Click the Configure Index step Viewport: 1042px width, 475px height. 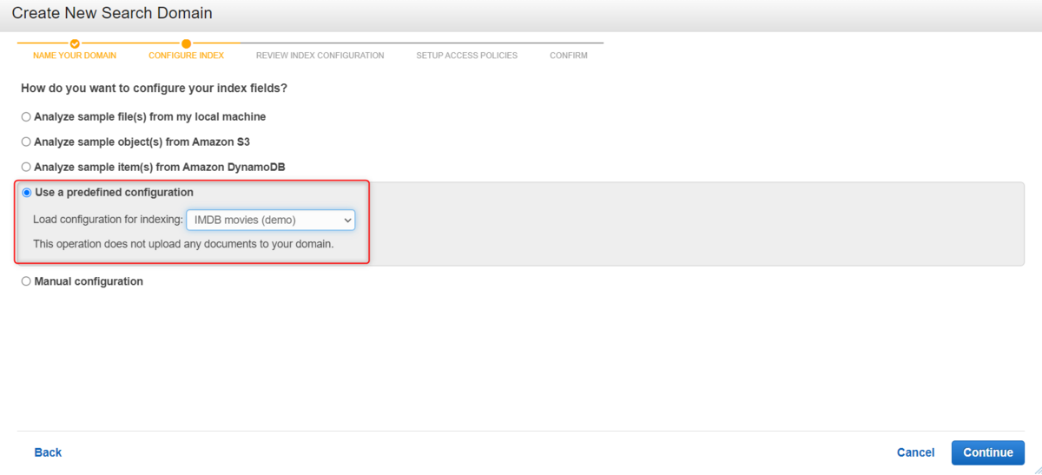click(x=186, y=56)
